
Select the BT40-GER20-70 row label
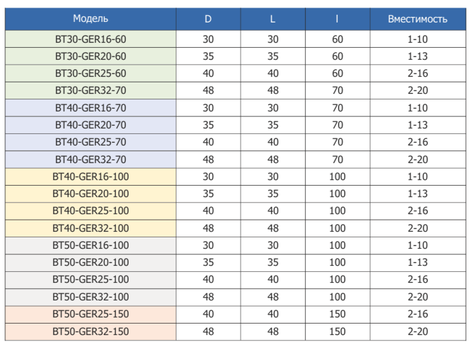91,125
